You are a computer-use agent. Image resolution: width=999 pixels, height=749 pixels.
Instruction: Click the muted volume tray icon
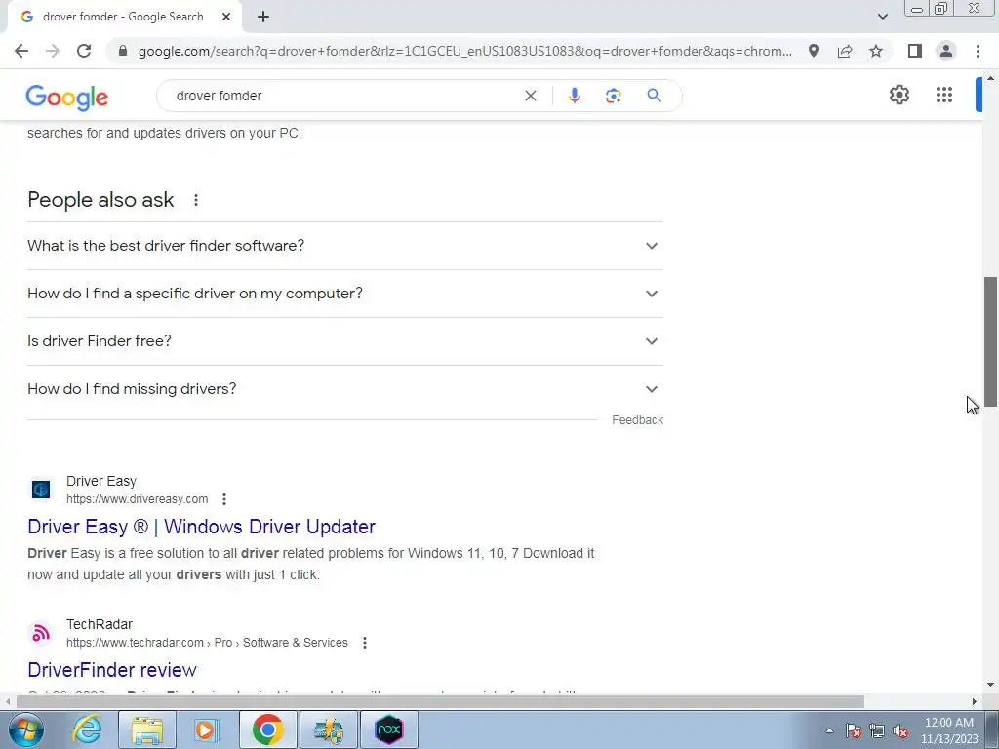(x=900, y=731)
